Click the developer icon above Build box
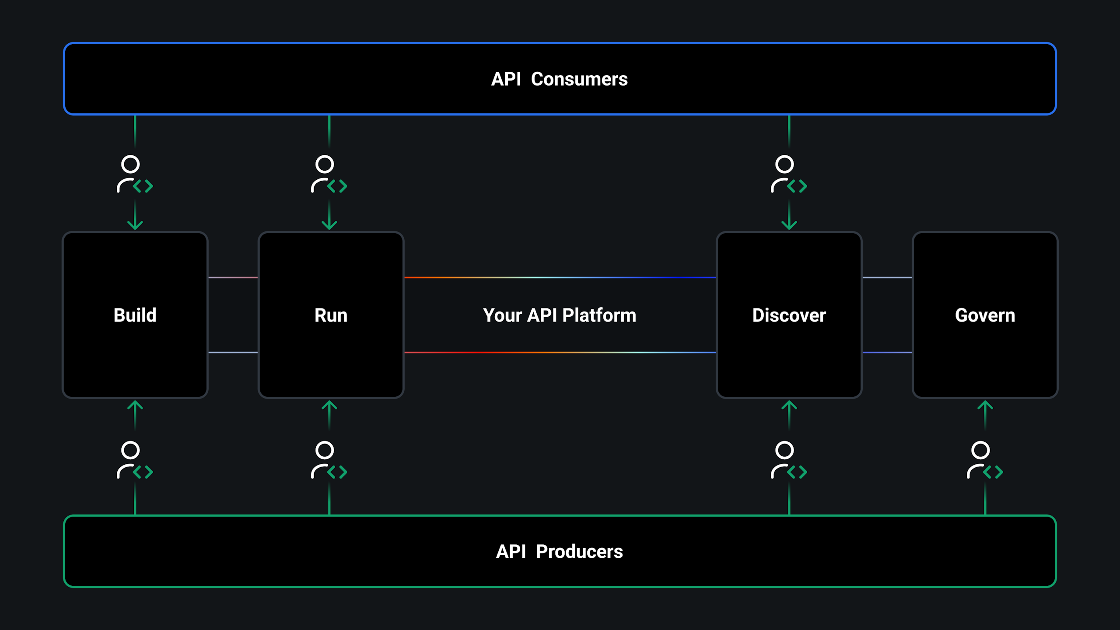 coord(134,174)
